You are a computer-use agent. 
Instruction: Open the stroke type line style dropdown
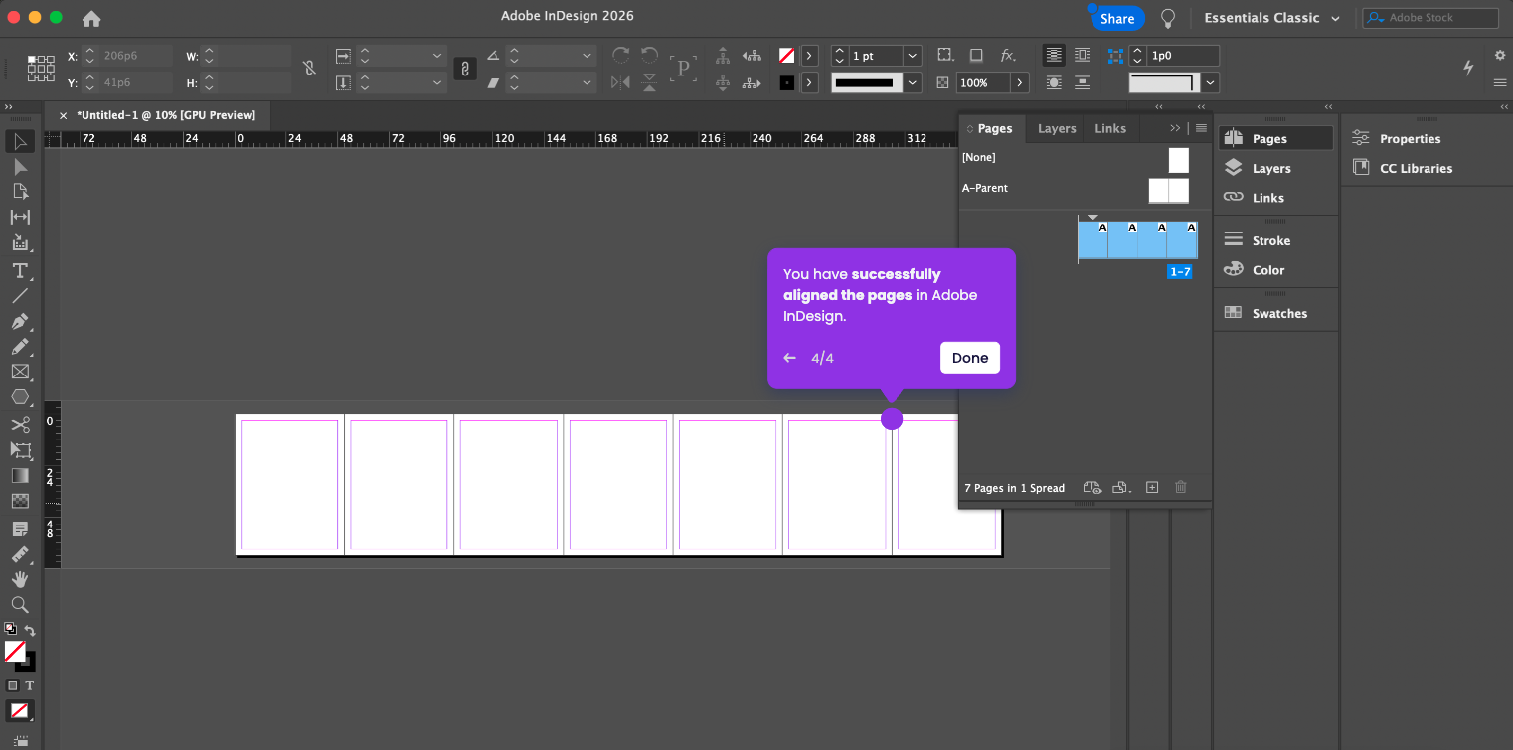(913, 83)
